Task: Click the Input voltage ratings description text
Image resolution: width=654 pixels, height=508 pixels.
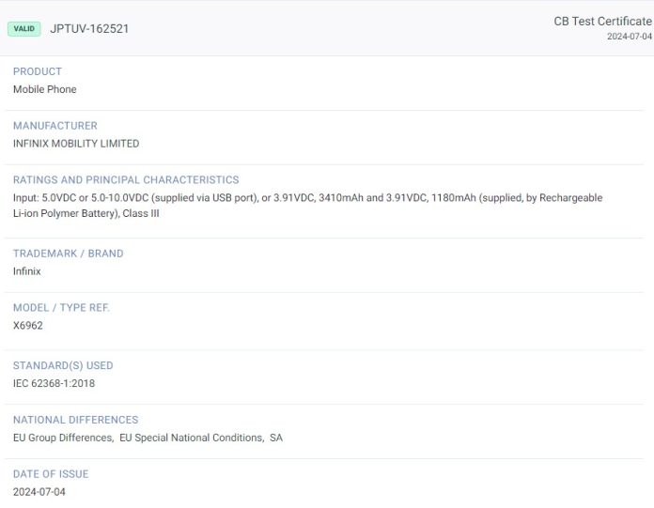Action: point(307,198)
